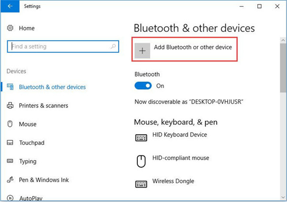Turn off the Bluetooth toggle
287x202 pixels.
click(143, 86)
